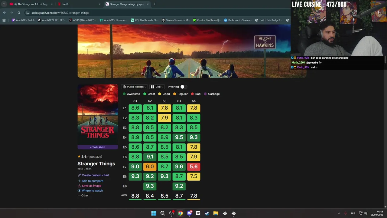Click Add to compare link
Screen dimensions: 387x218
(91, 181)
